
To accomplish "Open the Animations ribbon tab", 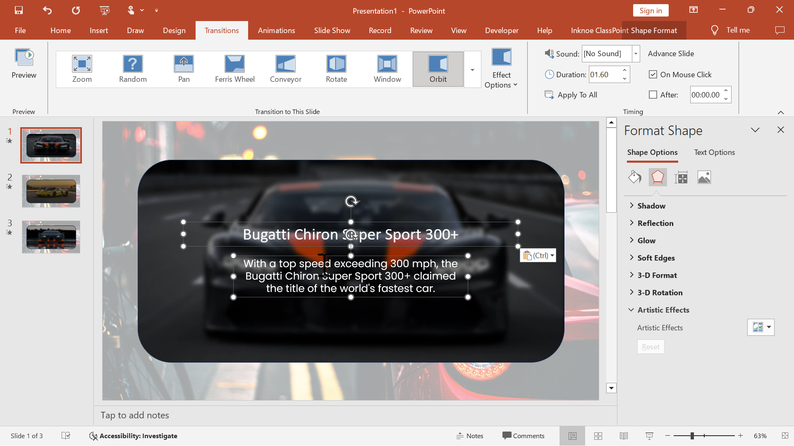I will 277,29.
